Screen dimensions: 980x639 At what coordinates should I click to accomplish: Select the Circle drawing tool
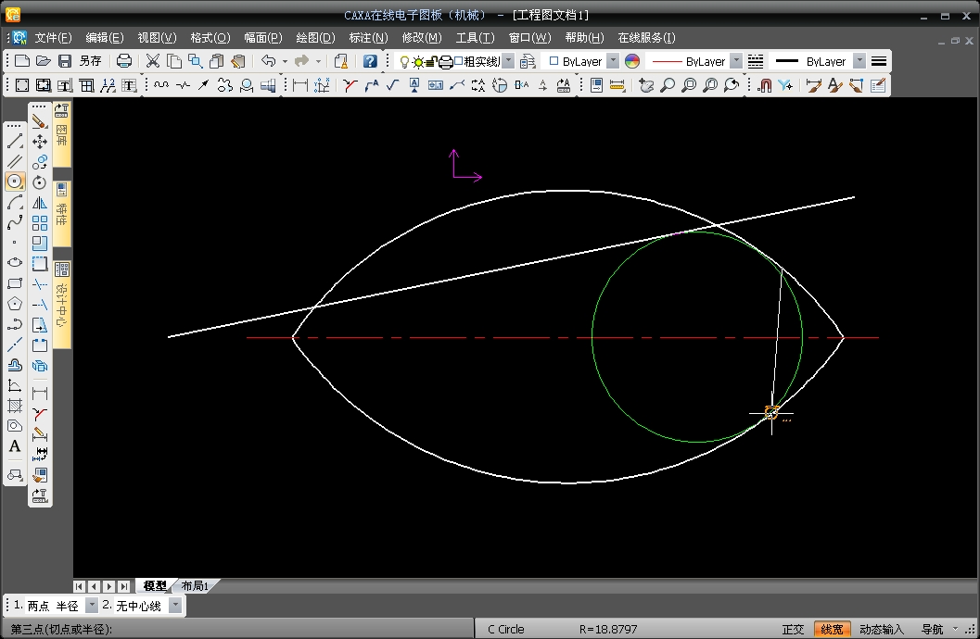15,182
